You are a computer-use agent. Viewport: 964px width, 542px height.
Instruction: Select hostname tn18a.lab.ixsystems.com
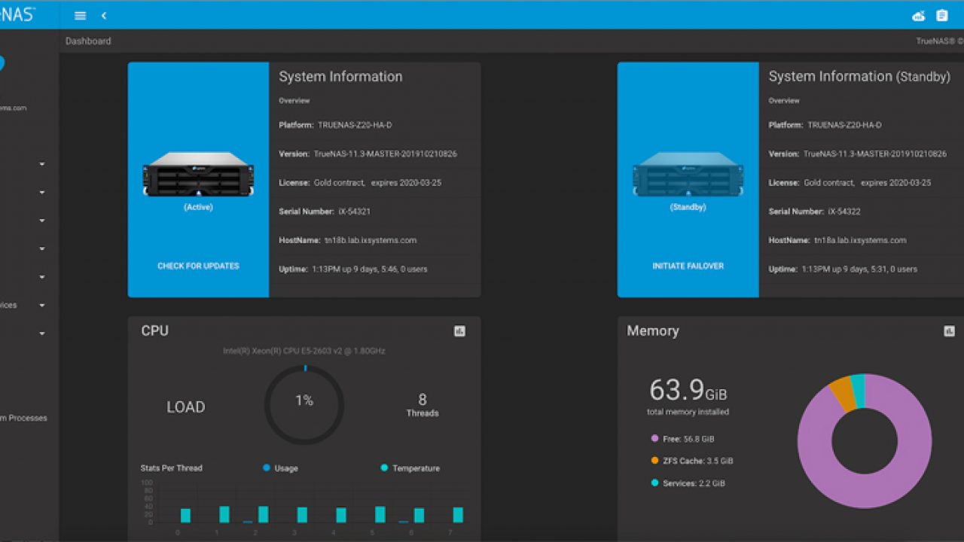coord(860,240)
